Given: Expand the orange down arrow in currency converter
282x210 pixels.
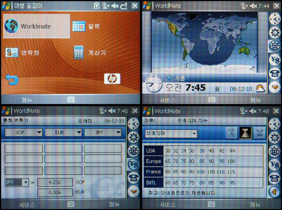Looking at the screenshot, I should coord(133,192).
